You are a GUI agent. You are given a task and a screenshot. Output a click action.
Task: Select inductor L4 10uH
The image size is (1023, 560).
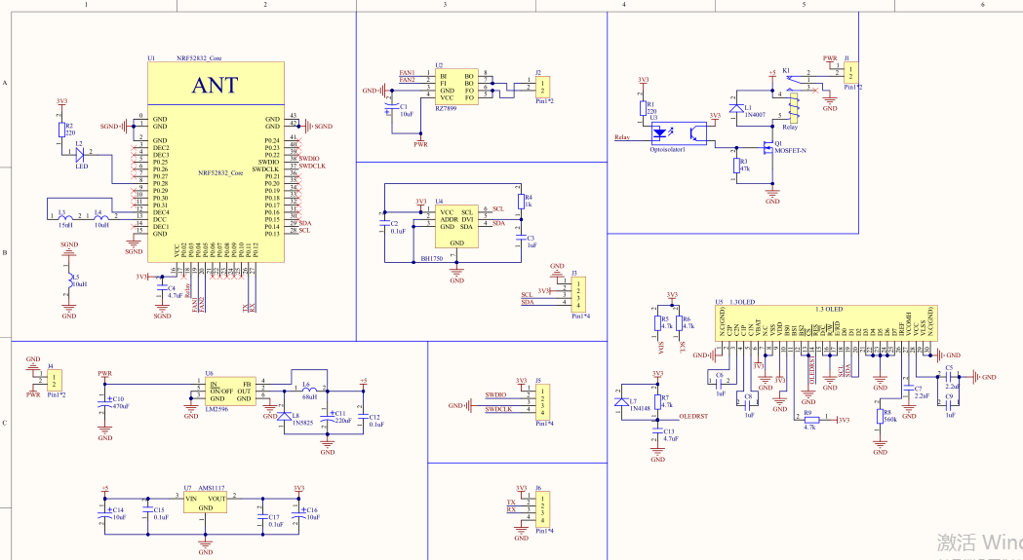[x=100, y=216]
